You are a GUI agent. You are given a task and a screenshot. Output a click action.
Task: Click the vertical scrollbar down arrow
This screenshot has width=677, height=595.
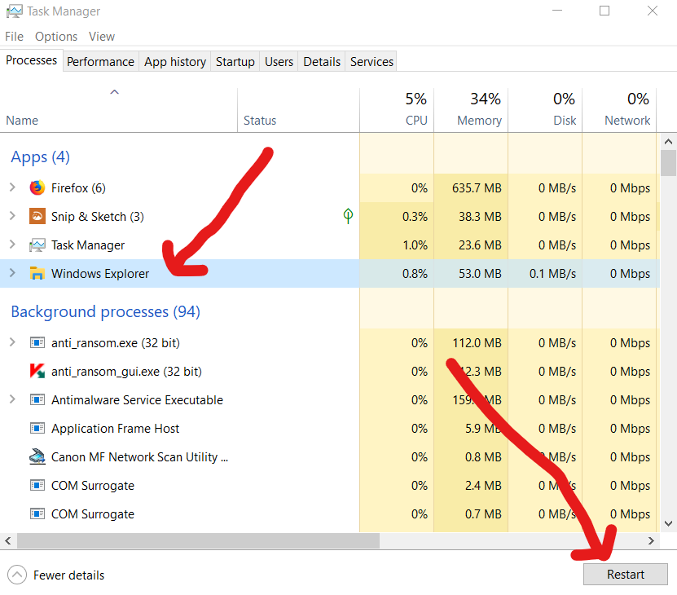(x=668, y=524)
